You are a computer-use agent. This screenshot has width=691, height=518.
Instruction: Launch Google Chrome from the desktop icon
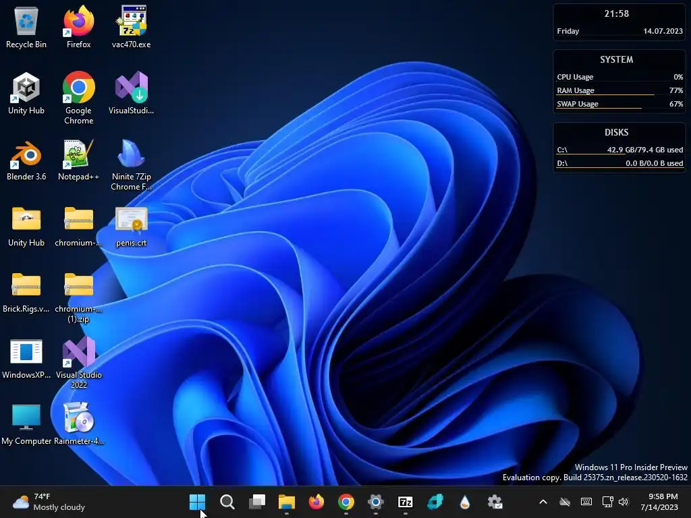pyautogui.click(x=78, y=98)
